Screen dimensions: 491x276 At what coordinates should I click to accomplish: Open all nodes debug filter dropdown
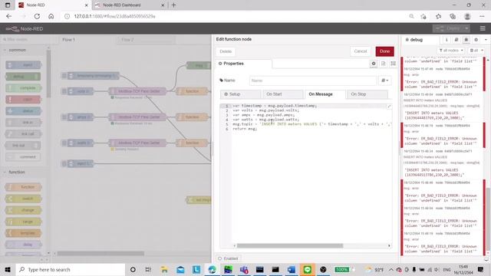[451, 51]
